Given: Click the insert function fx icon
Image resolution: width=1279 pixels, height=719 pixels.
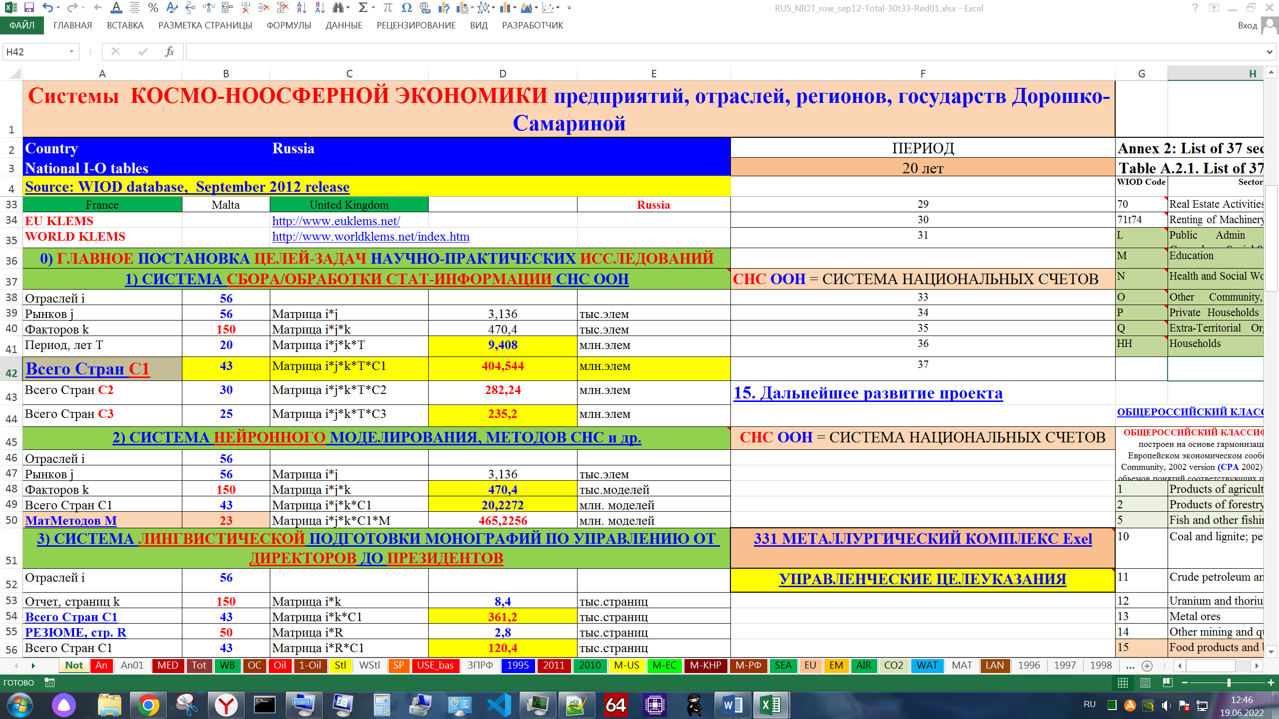Looking at the screenshot, I should tap(169, 51).
